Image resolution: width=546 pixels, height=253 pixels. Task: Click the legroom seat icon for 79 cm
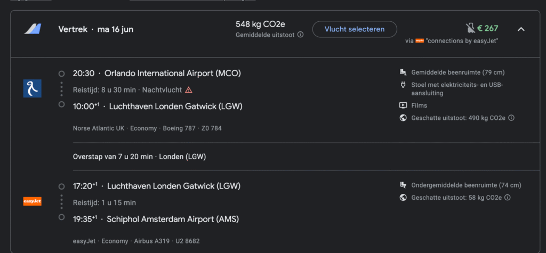403,72
